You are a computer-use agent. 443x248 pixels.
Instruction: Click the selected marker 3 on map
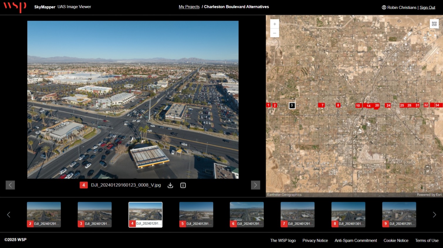[292, 106]
